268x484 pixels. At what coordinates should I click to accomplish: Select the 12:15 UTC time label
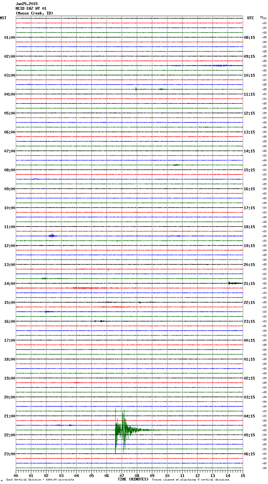249,113
